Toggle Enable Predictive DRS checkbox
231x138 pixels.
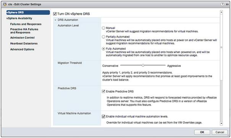(x=103, y=91)
